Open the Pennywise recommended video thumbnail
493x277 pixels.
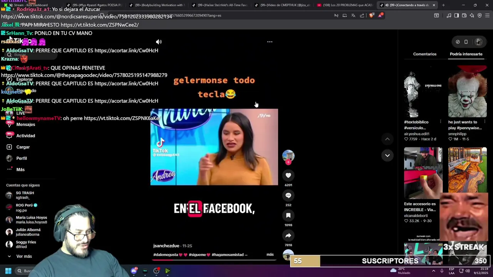(x=467, y=92)
